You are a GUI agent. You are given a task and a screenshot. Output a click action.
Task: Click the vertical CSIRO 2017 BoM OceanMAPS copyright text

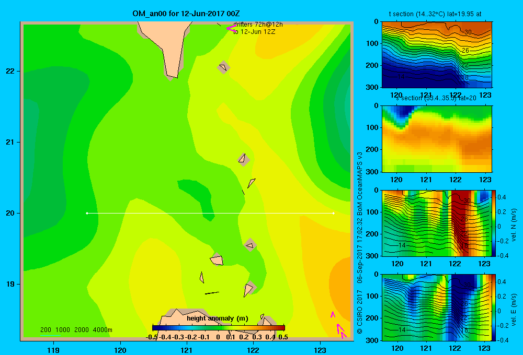coord(360,243)
